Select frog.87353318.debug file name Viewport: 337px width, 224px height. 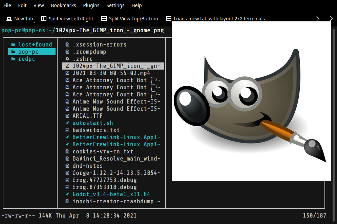coord(105,187)
